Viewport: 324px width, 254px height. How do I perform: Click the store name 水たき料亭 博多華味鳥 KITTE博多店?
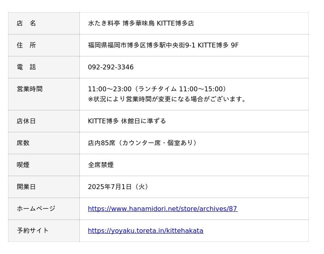[x=141, y=24]
